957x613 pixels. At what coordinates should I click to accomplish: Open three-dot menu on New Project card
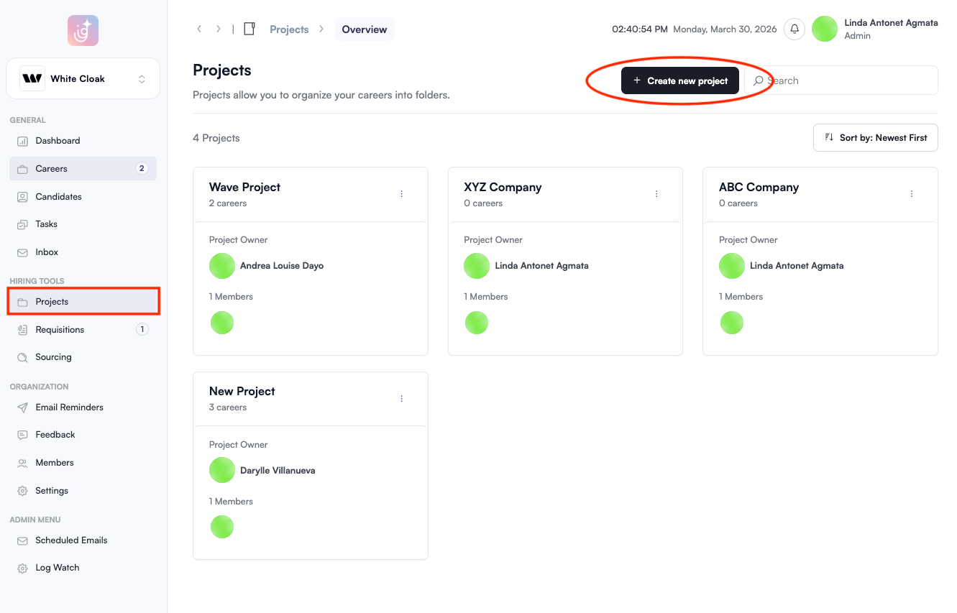[401, 399]
